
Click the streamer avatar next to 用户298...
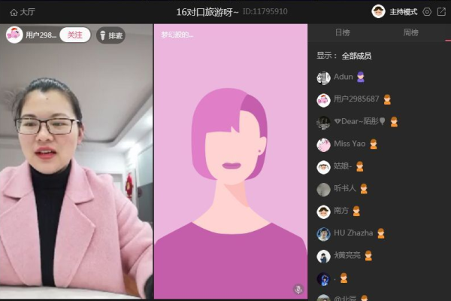tap(14, 35)
